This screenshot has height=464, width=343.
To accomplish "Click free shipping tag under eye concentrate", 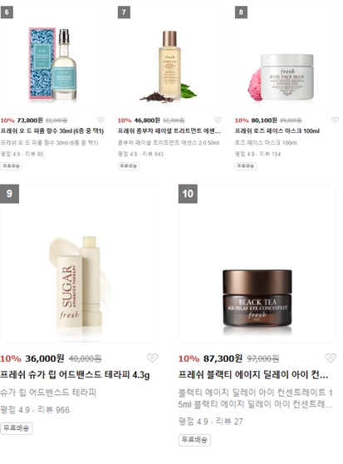I will pos(194,440).
